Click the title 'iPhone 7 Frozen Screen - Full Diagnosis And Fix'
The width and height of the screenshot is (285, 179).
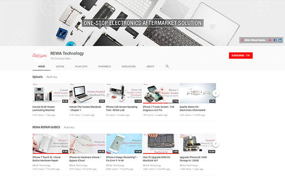[158, 108]
